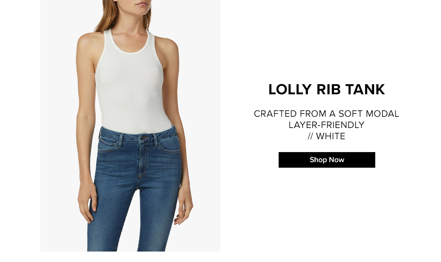Click the jeans zipper fly seam
Image resolution: width=441 pixels, height=262 pixels.
[x=143, y=160]
